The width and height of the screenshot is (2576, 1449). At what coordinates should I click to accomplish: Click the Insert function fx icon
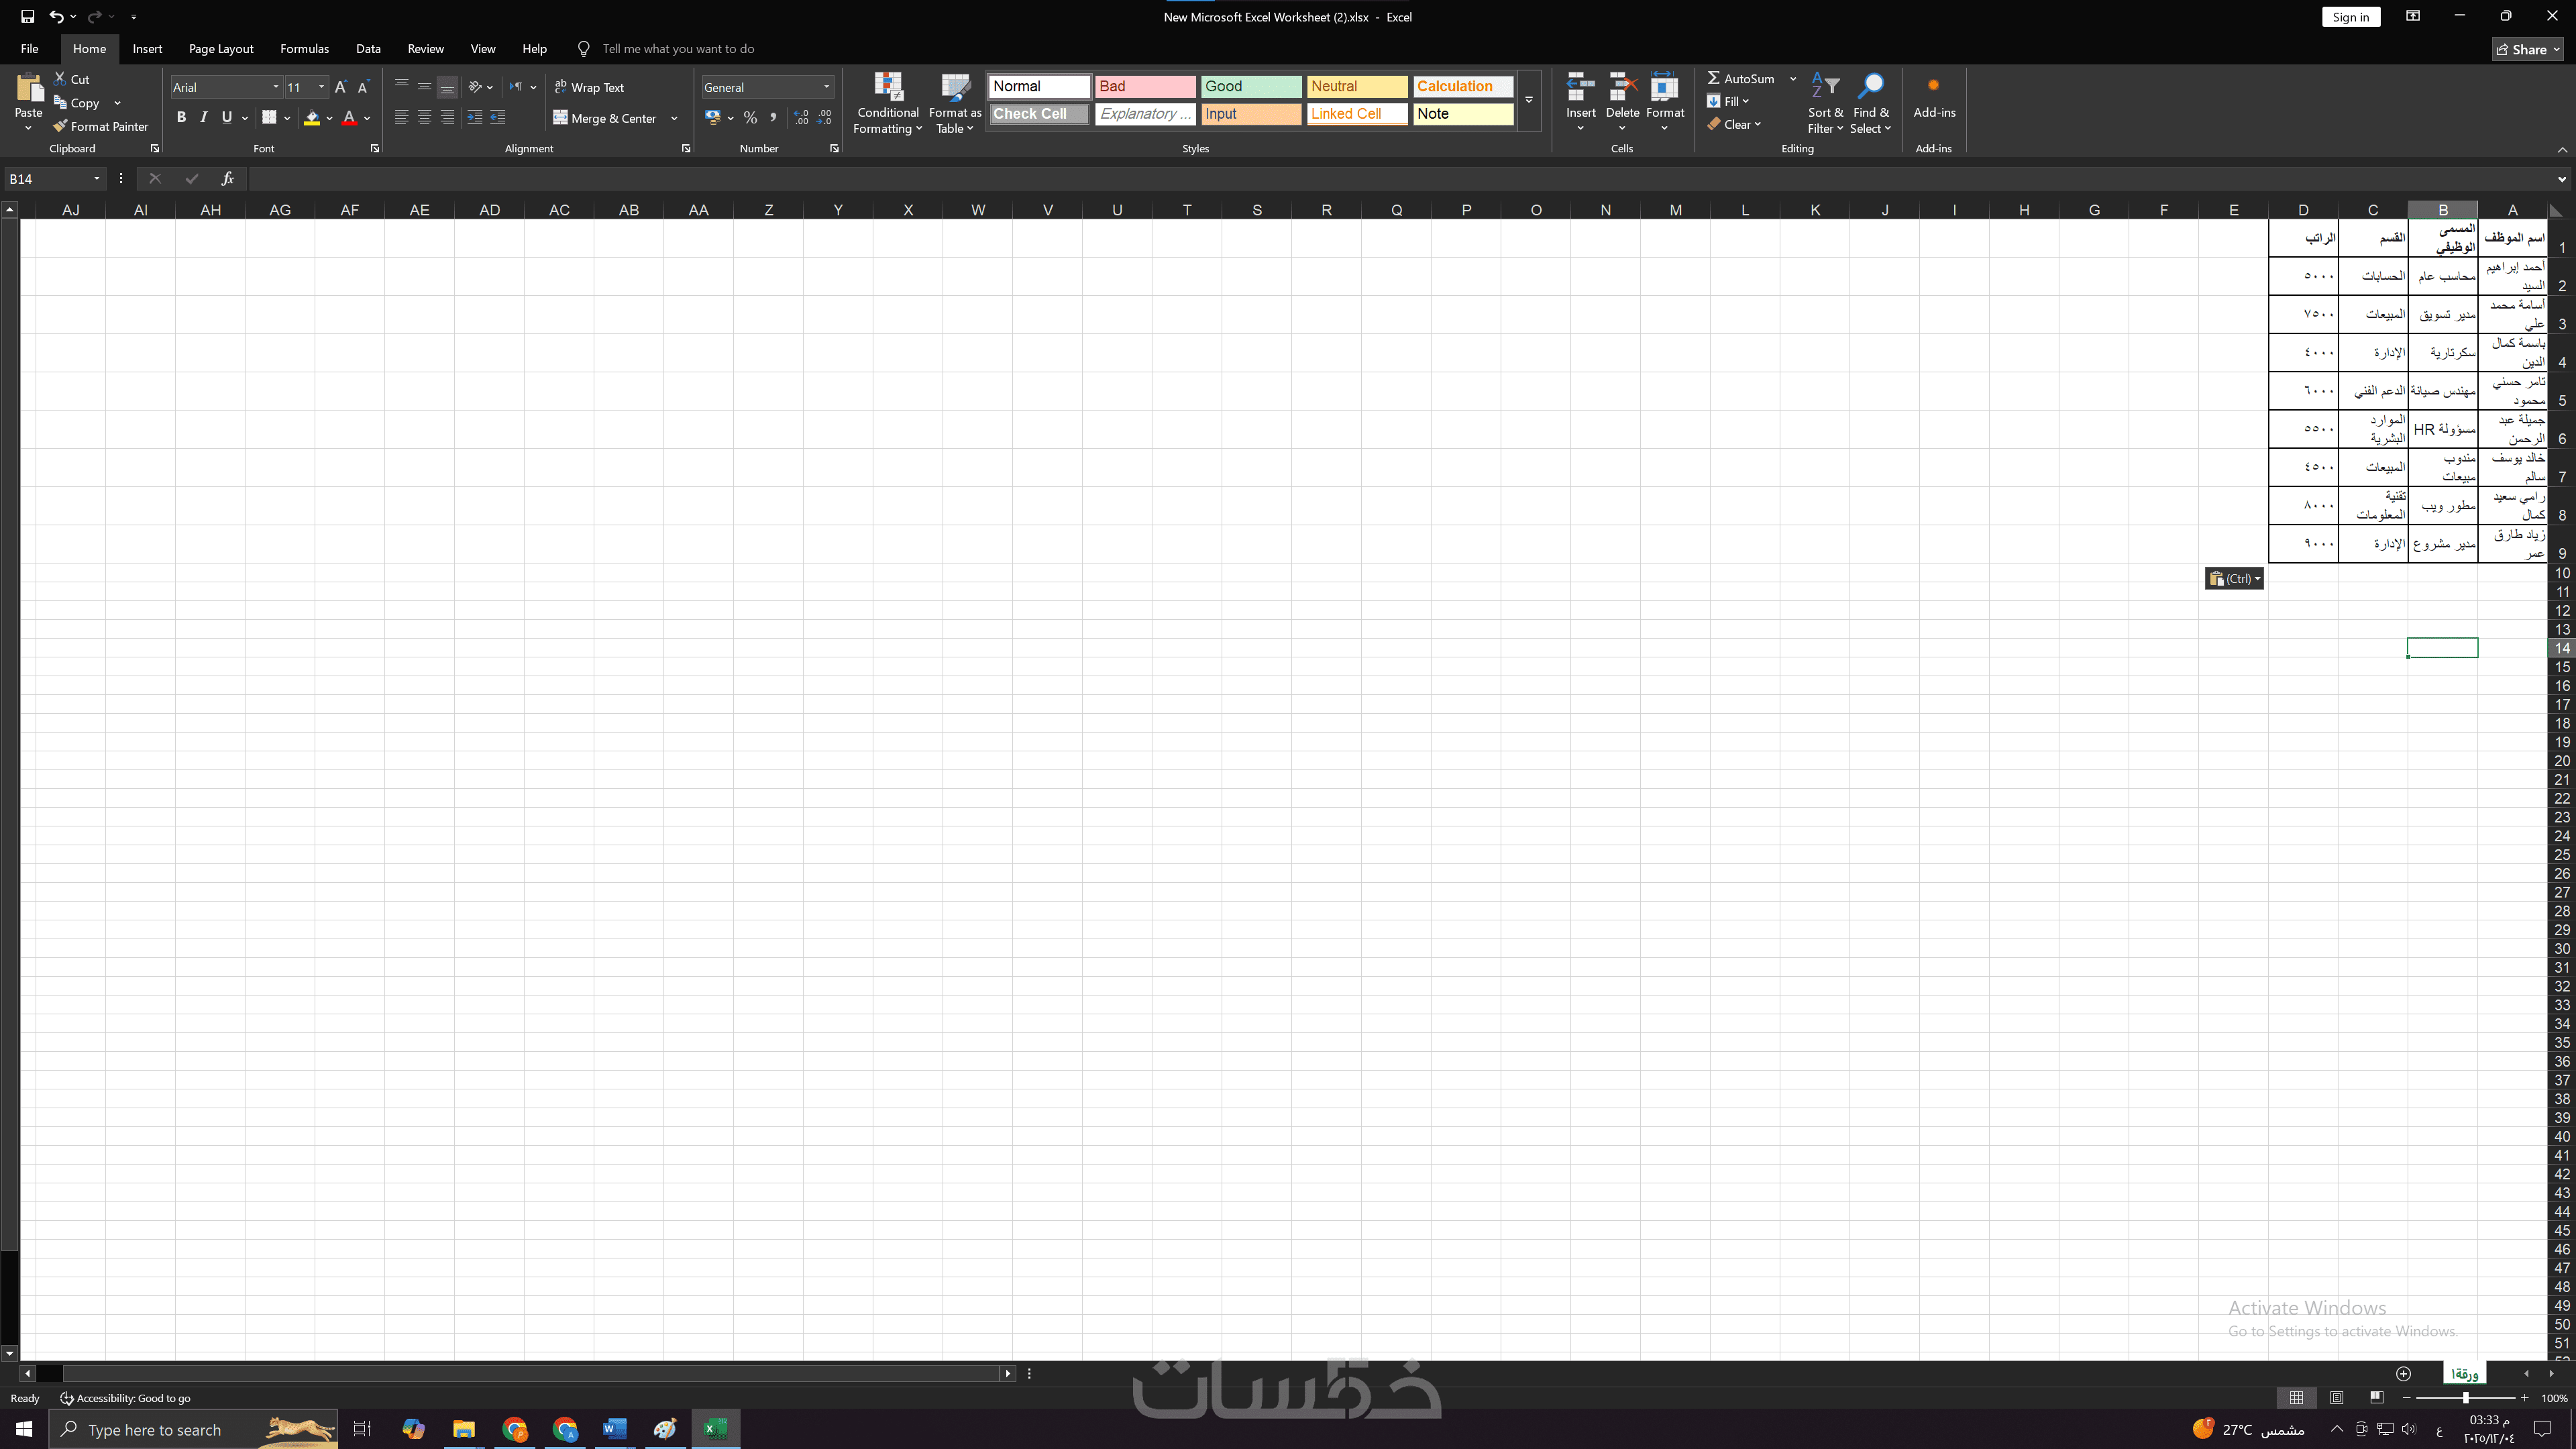pos(227,178)
